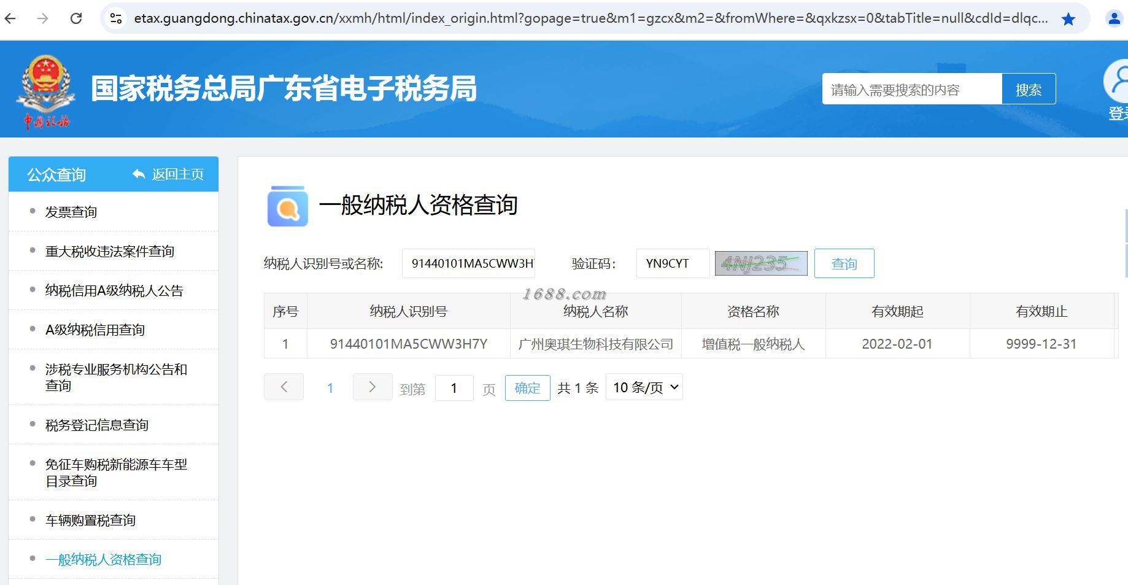
Task: Refresh the captcha image 4NJ235
Action: 761,263
